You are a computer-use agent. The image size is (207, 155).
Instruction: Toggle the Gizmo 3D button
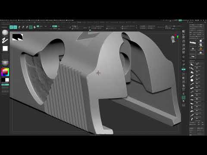click(31, 27)
